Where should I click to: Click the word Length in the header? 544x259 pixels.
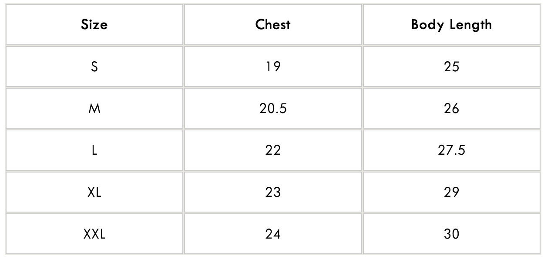coord(470,25)
